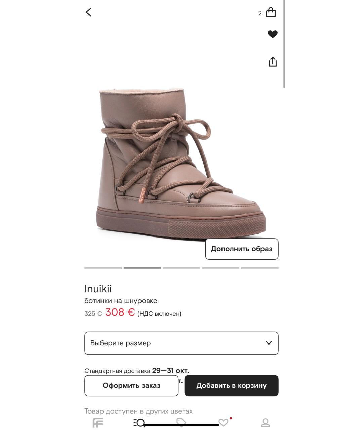Screen dimensions: 363x430
Task: Click the page scrollbar on the right
Action: 284,44
